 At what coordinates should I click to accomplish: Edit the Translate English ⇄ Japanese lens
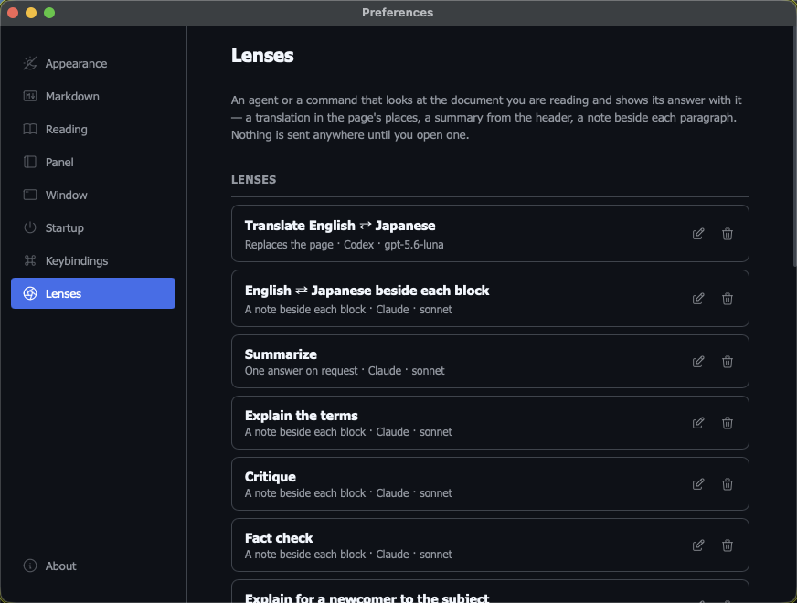(x=698, y=234)
